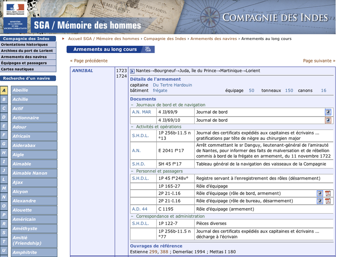Screen dimensions: 337x257
Task: Toggle the arrow icon before Nantes route
Action: 132,71
